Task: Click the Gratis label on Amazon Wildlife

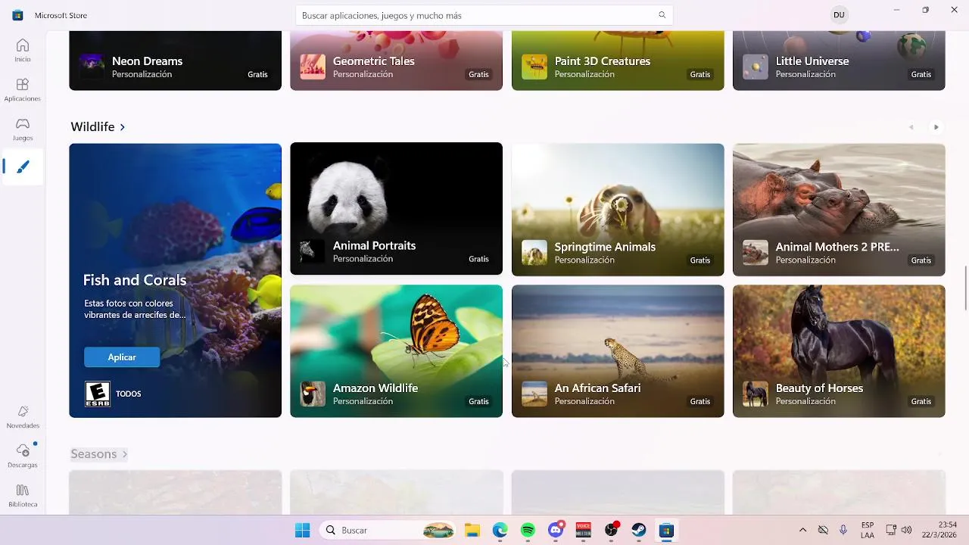Action: (x=478, y=401)
